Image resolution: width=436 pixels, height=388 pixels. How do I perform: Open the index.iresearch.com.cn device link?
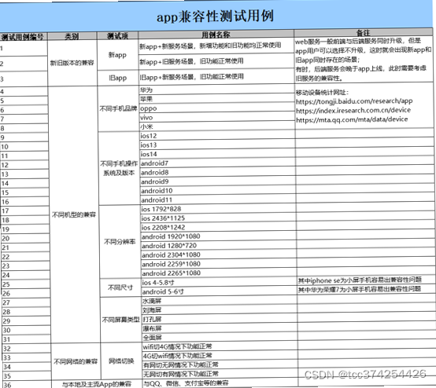(353, 111)
